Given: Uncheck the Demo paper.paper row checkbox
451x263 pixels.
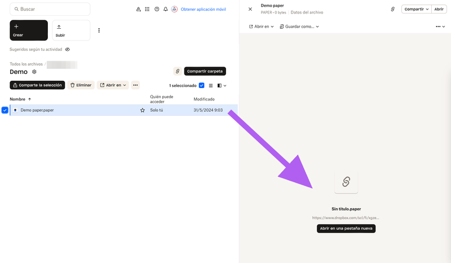Looking at the screenshot, I should point(5,110).
